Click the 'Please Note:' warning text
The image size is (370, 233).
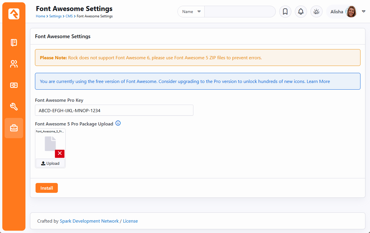[53, 58]
